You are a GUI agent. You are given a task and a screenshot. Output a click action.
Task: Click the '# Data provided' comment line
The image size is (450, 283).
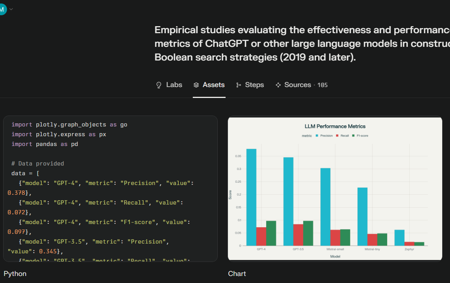[37, 164]
